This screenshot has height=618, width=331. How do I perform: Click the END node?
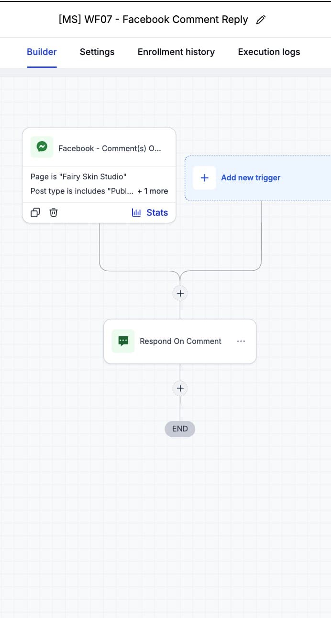pyautogui.click(x=180, y=429)
